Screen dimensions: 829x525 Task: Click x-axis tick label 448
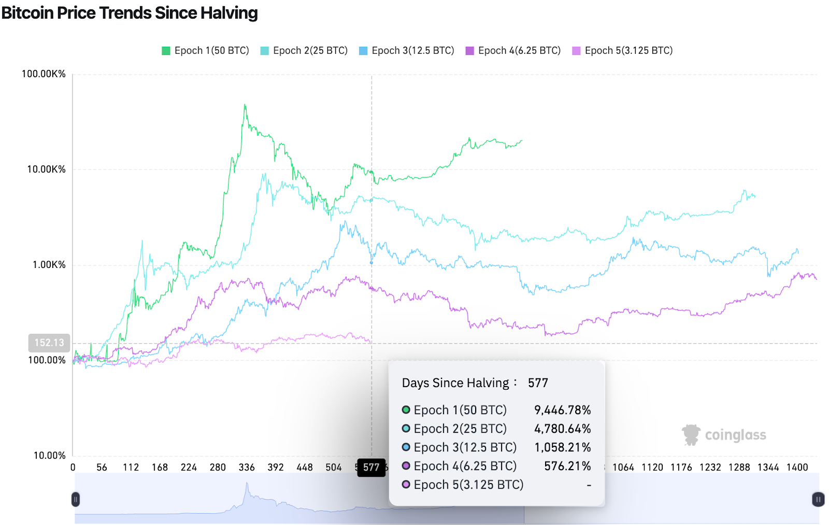[305, 467]
